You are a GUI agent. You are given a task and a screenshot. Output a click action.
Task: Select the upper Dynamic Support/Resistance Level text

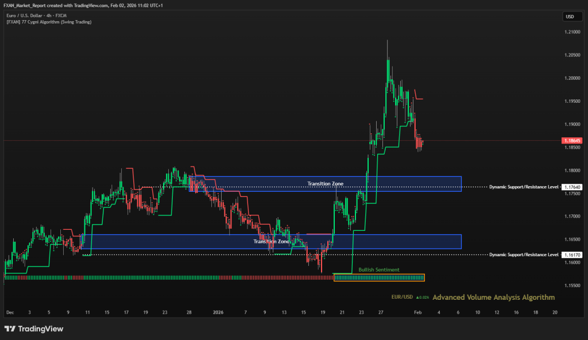click(524, 187)
